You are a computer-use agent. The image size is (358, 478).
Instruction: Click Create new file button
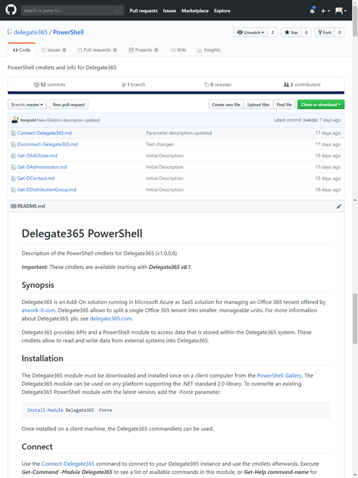[x=226, y=104]
